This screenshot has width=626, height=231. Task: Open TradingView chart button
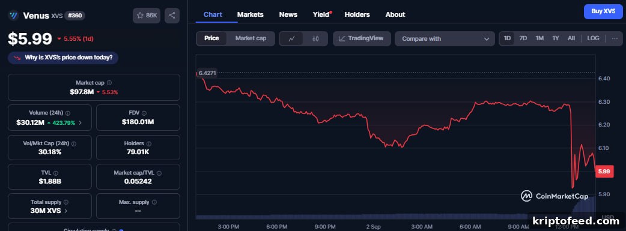[x=362, y=38]
